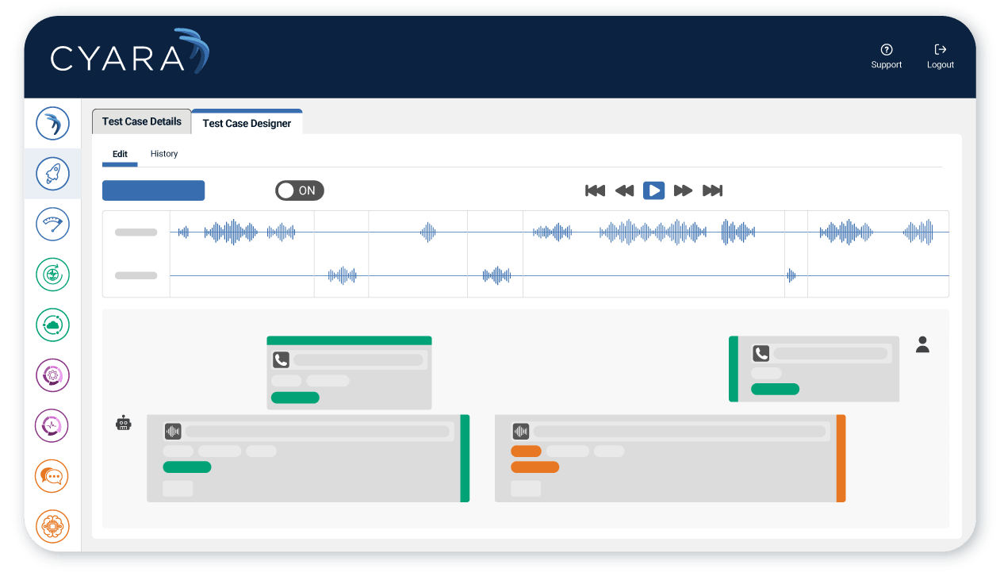Select the rocket sidebar icon
Viewport: 1000px width, 584px height.
click(x=52, y=173)
